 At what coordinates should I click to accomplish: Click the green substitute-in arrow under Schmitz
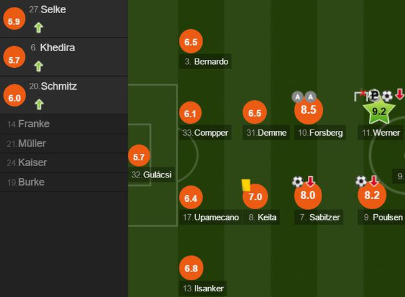click(39, 104)
